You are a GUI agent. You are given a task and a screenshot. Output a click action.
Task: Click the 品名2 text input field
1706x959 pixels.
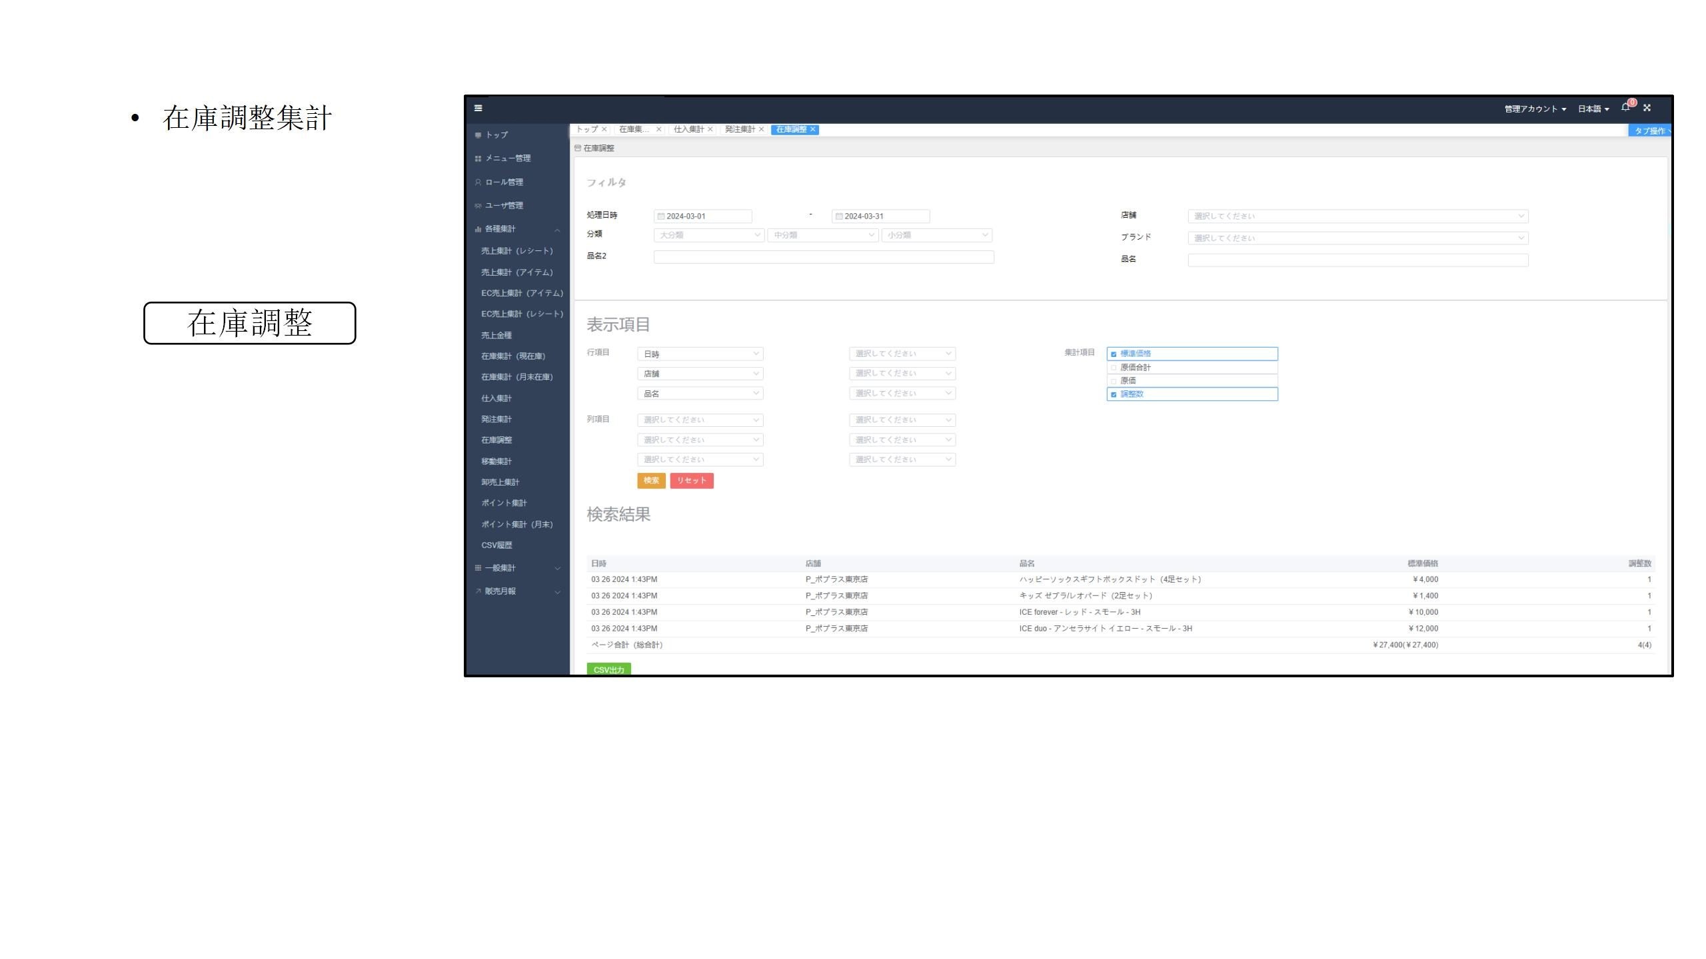point(823,257)
